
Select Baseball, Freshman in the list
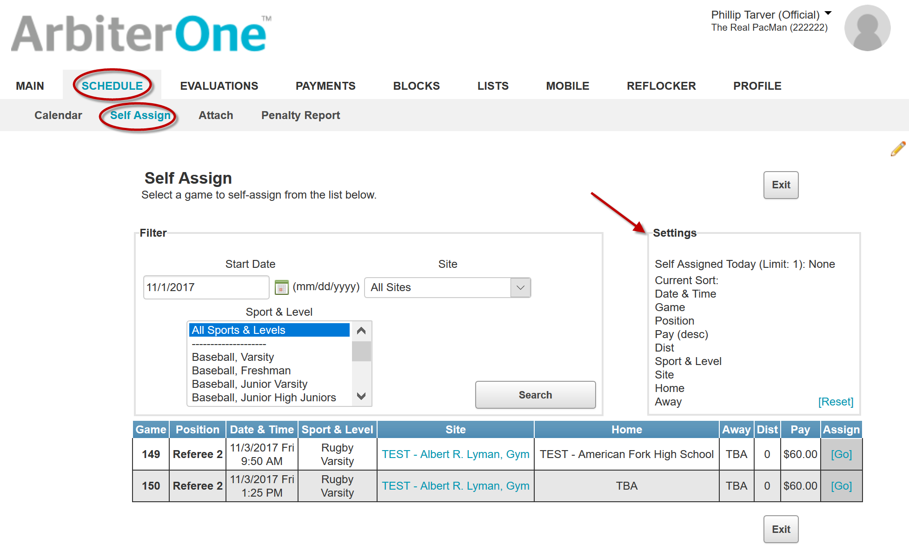tap(269, 371)
